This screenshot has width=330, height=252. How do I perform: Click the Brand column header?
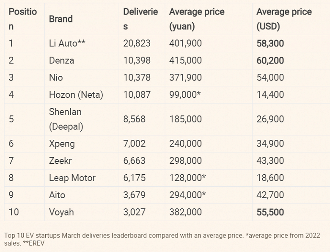60,19
